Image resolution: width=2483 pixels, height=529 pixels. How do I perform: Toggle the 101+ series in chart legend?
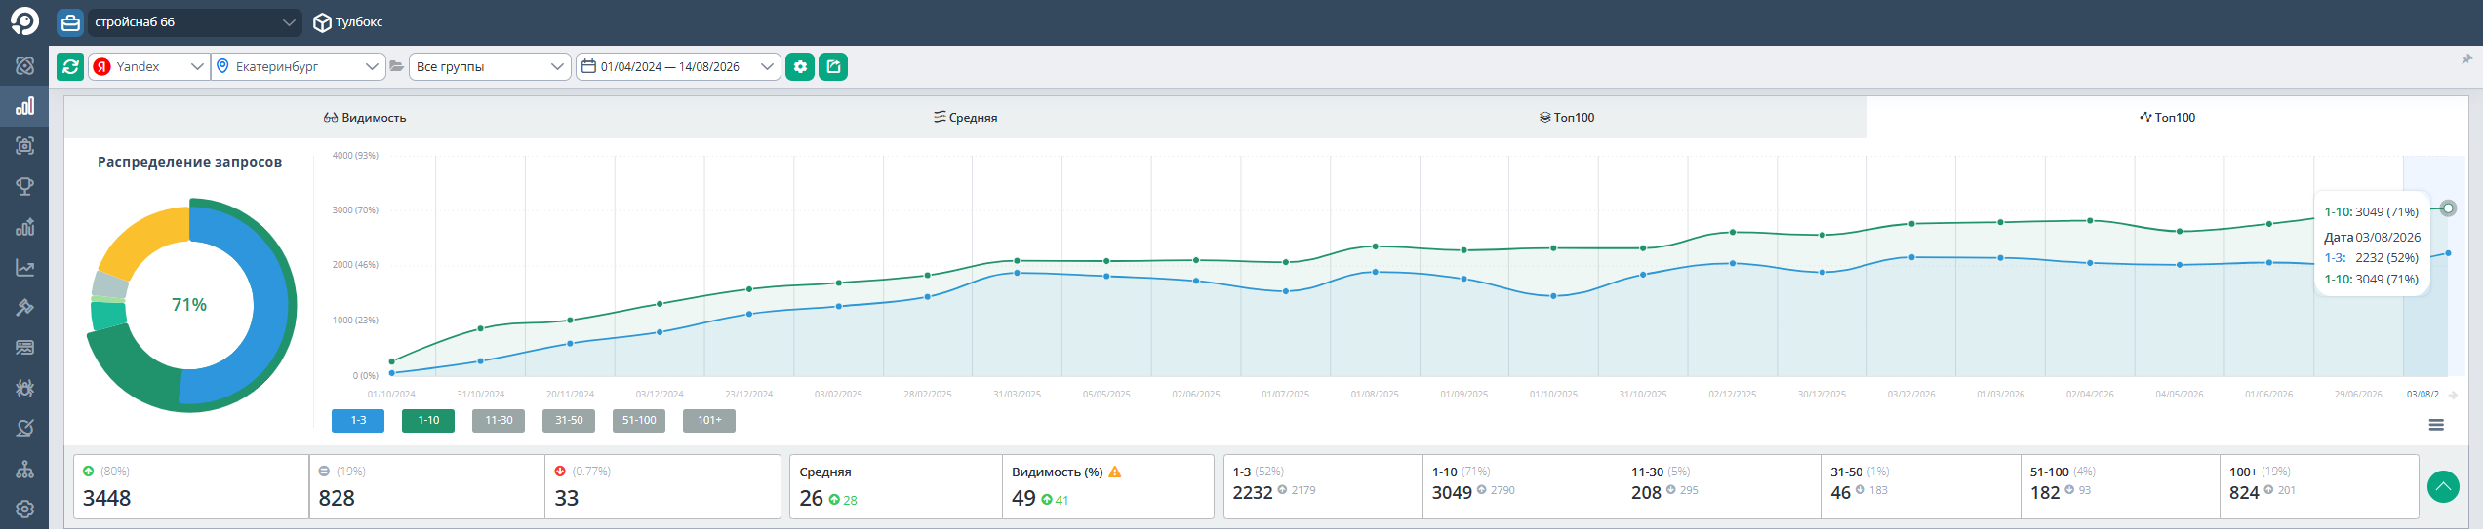pos(709,421)
